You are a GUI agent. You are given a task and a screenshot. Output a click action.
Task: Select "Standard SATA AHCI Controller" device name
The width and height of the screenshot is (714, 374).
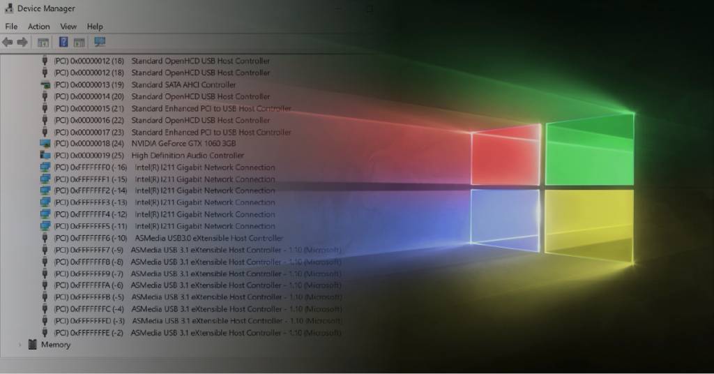point(183,84)
